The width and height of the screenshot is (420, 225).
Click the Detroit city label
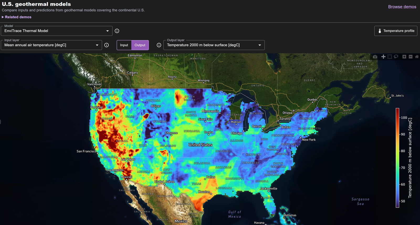[x=257, y=126]
